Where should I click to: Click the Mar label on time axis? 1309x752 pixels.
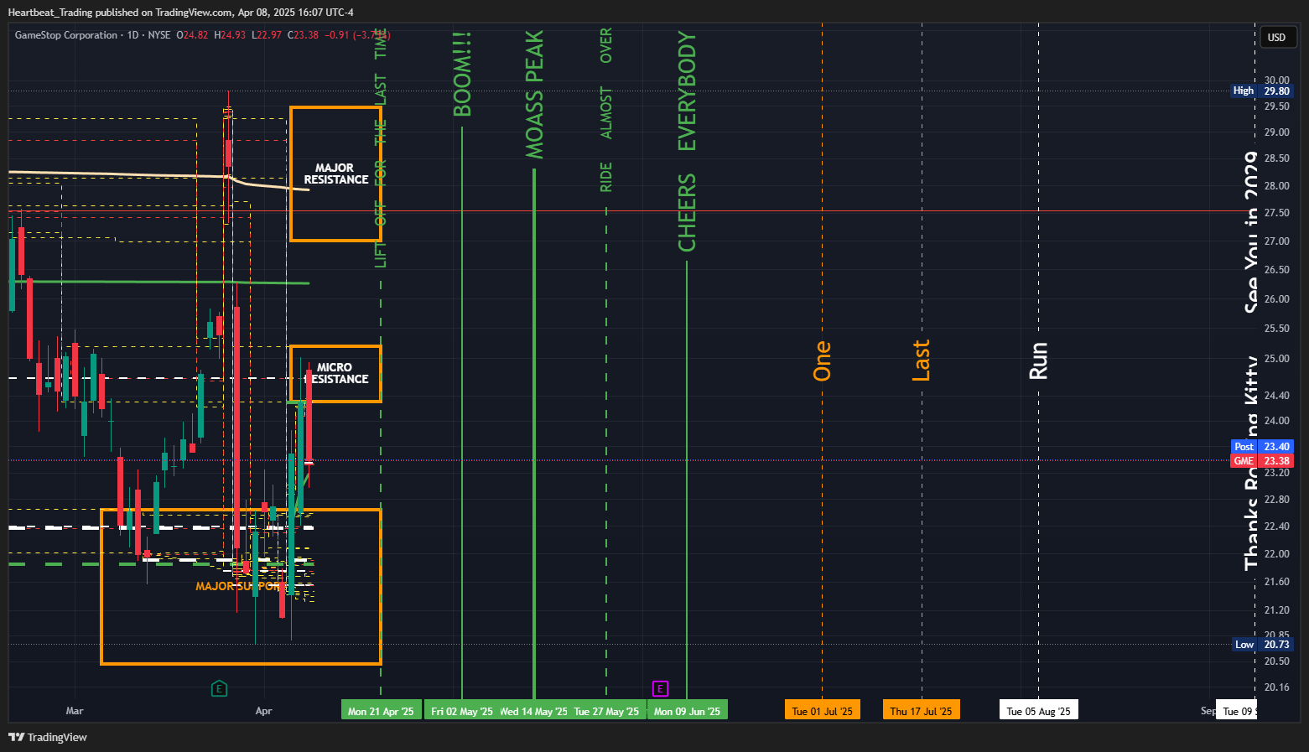pos(75,711)
